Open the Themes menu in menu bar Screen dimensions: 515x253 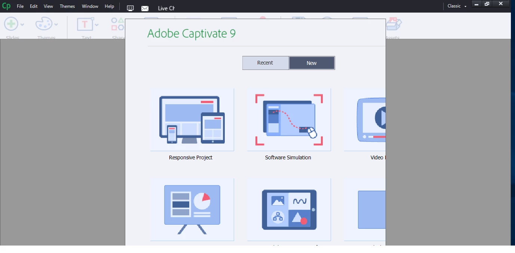coord(67,6)
